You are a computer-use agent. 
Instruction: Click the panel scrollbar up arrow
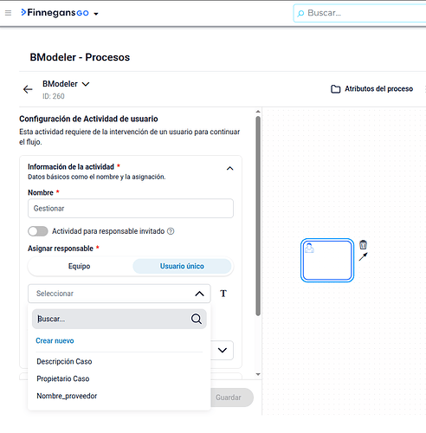pos(258,112)
